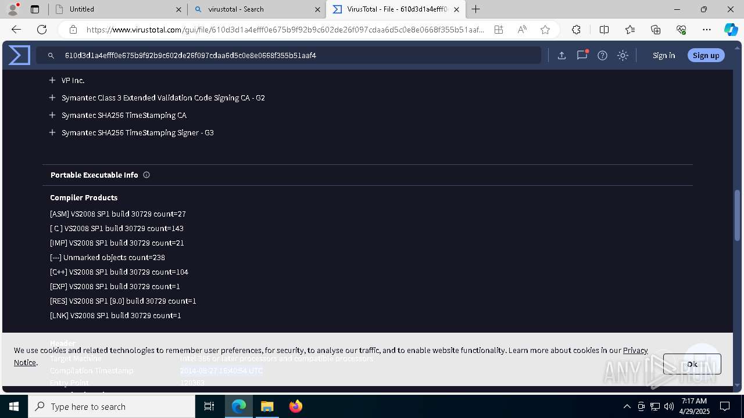Close the VirusTotal - File tab
744x418 pixels.
456,9
